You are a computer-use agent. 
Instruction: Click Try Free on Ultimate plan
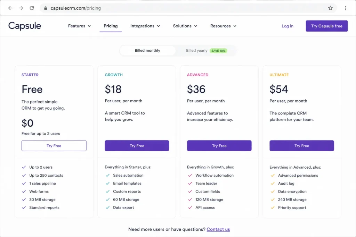point(302,146)
